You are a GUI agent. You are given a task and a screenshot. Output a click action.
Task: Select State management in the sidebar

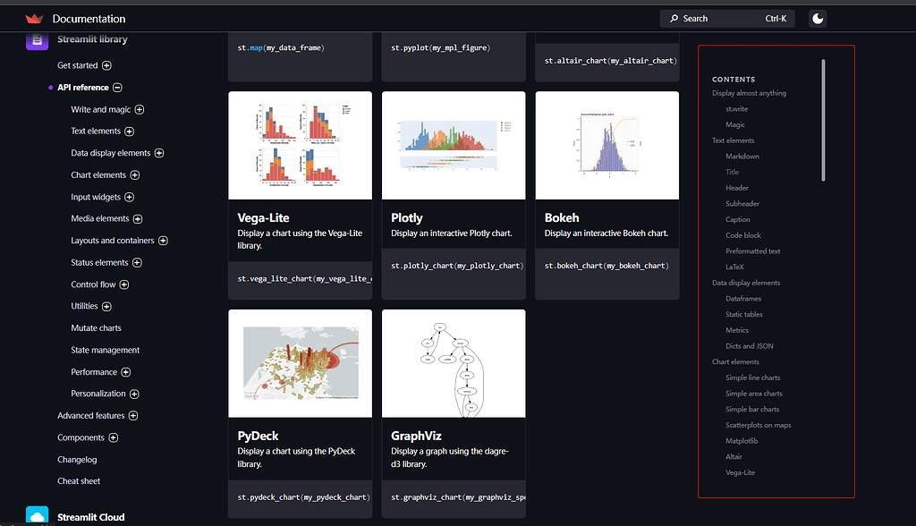[105, 349]
